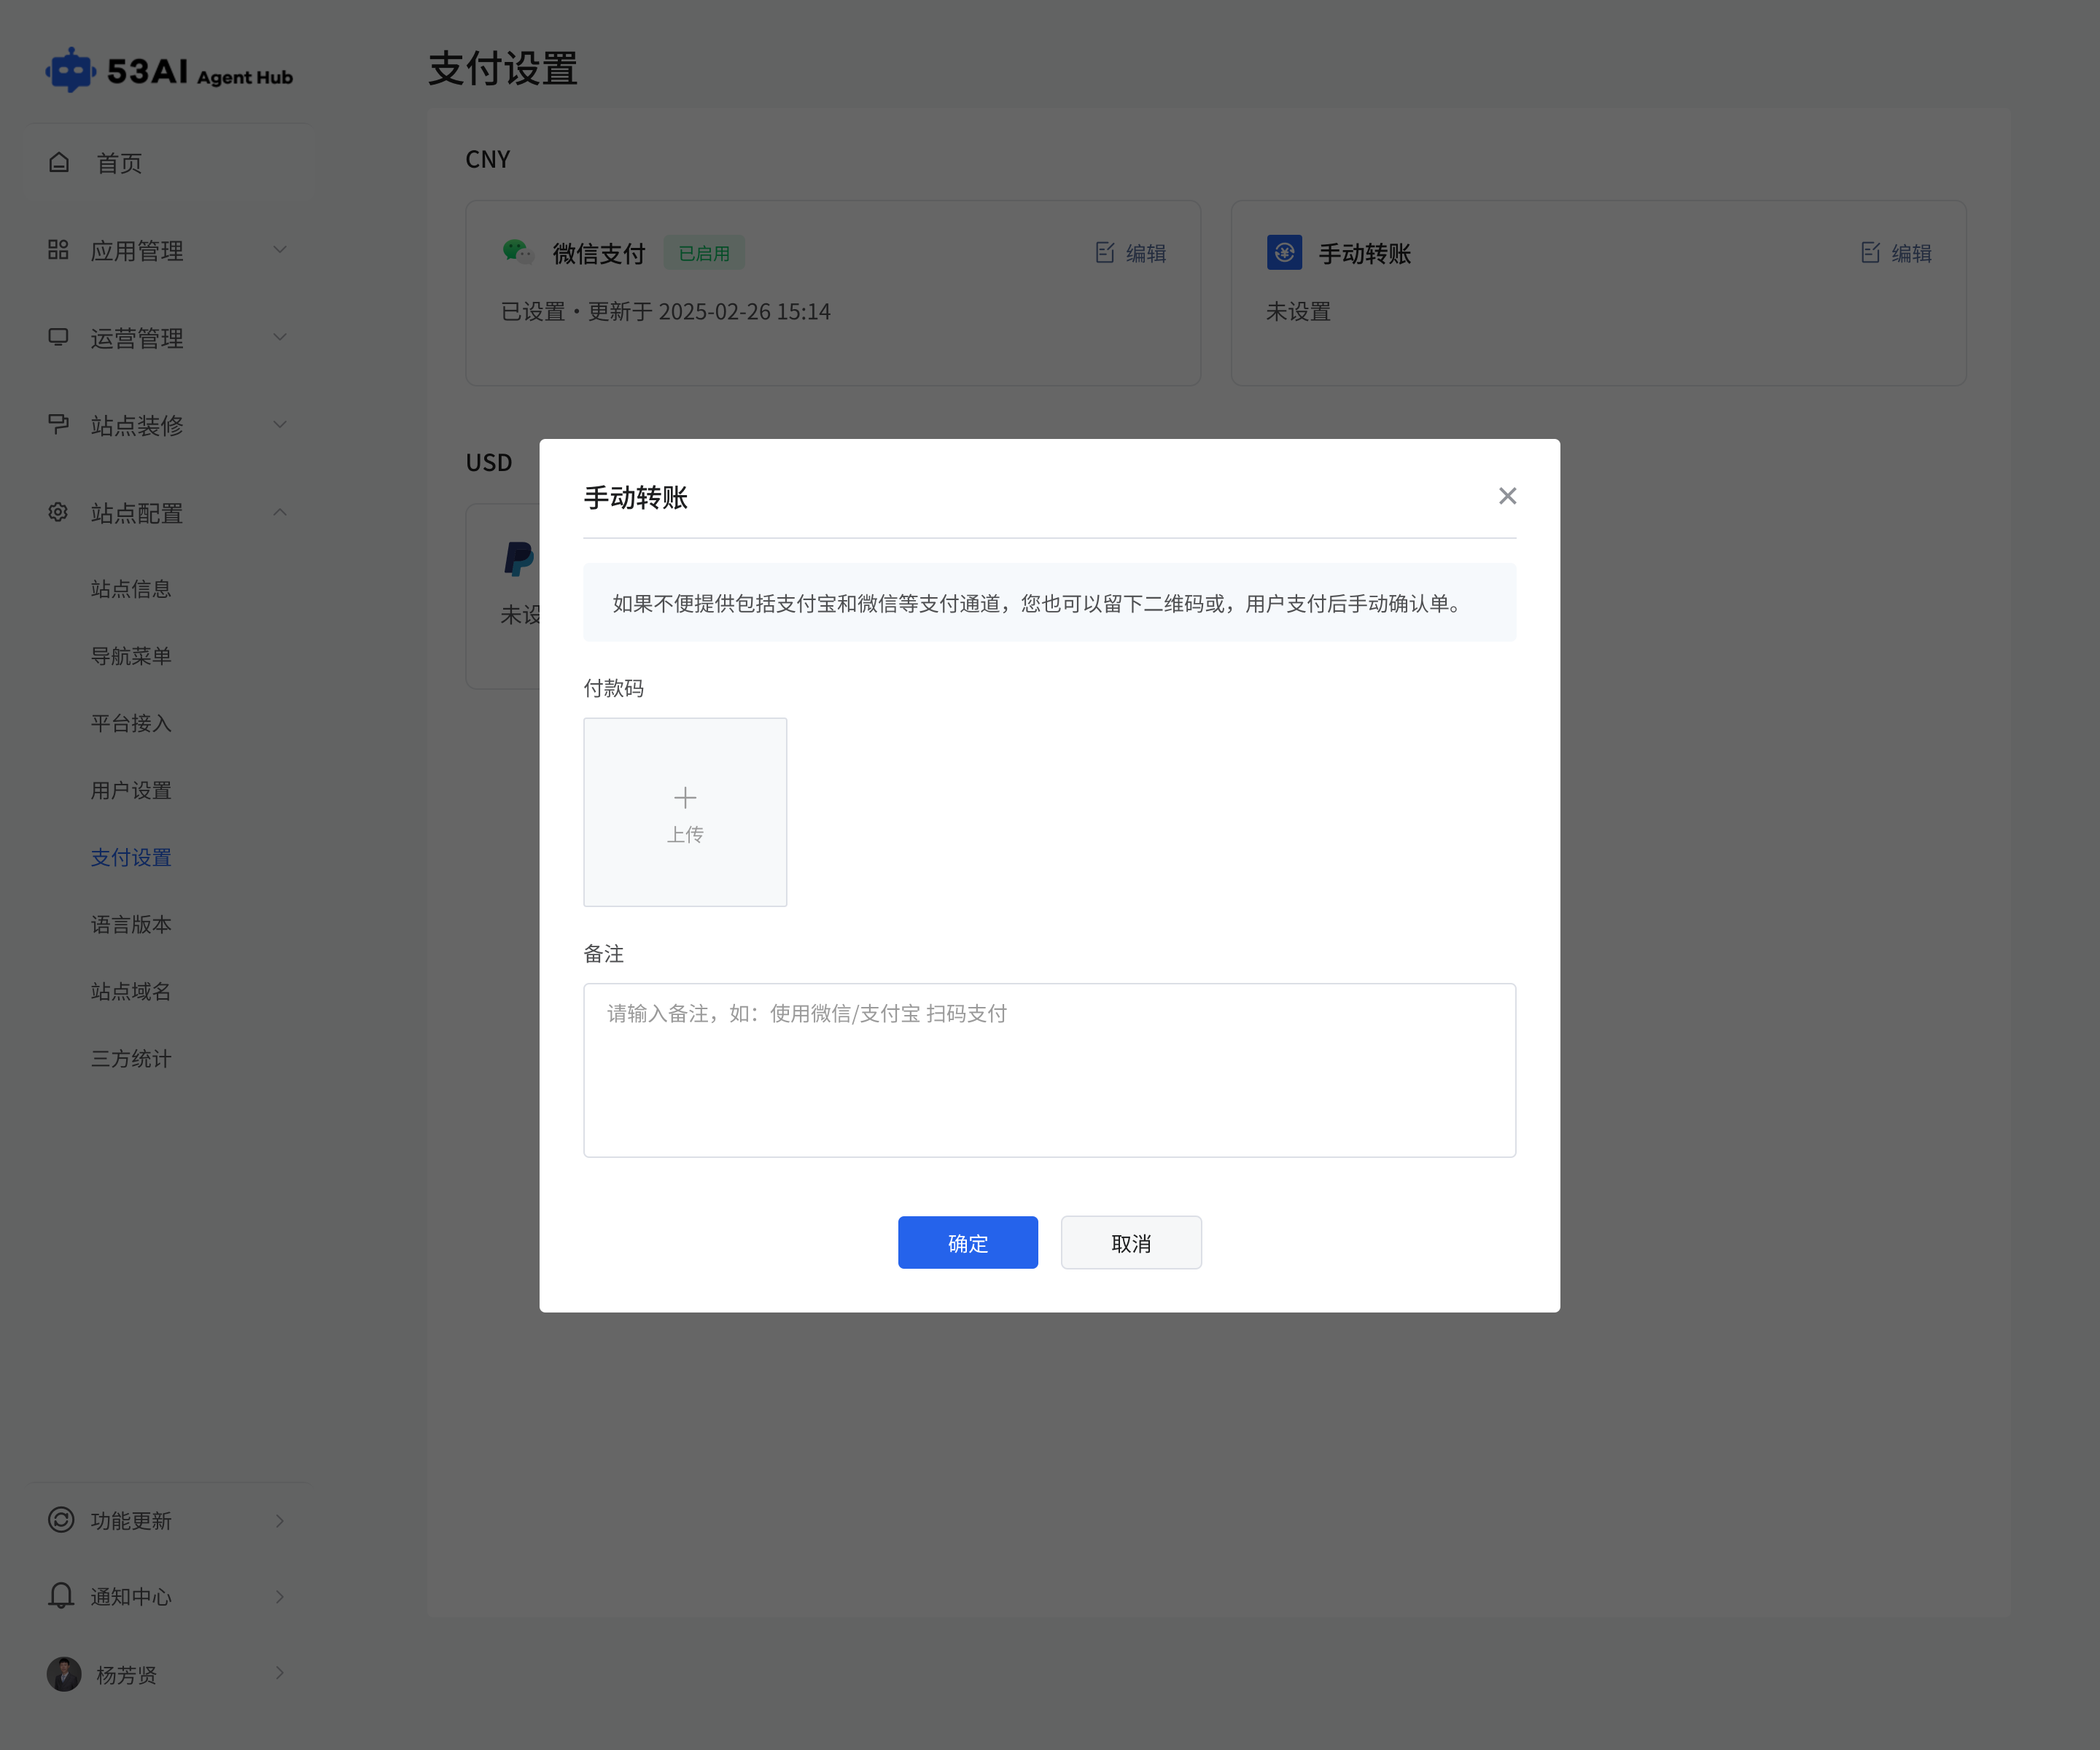Open 用户设置 submenu item
The width and height of the screenshot is (2100, 1750).
coord(131,790)
